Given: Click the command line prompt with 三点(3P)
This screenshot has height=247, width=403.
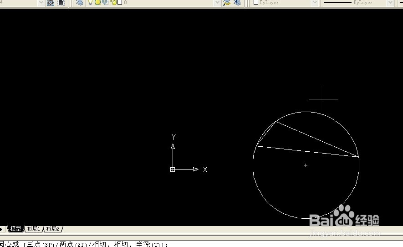Looking at the screenshot, I should coord(83,244).
